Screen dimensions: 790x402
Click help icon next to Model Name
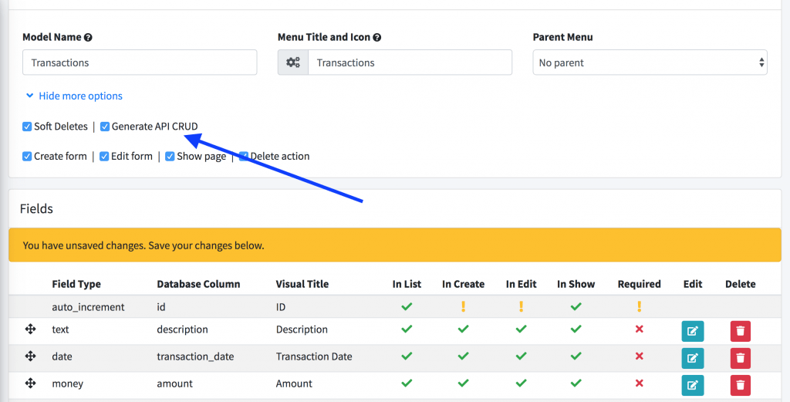[x=88, y=37]
